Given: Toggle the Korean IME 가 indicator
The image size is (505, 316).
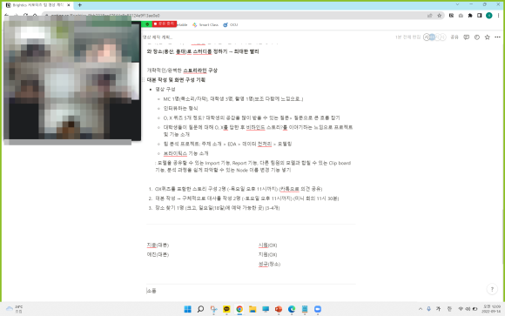Looking at the screenshot, I should coord(438,309).
